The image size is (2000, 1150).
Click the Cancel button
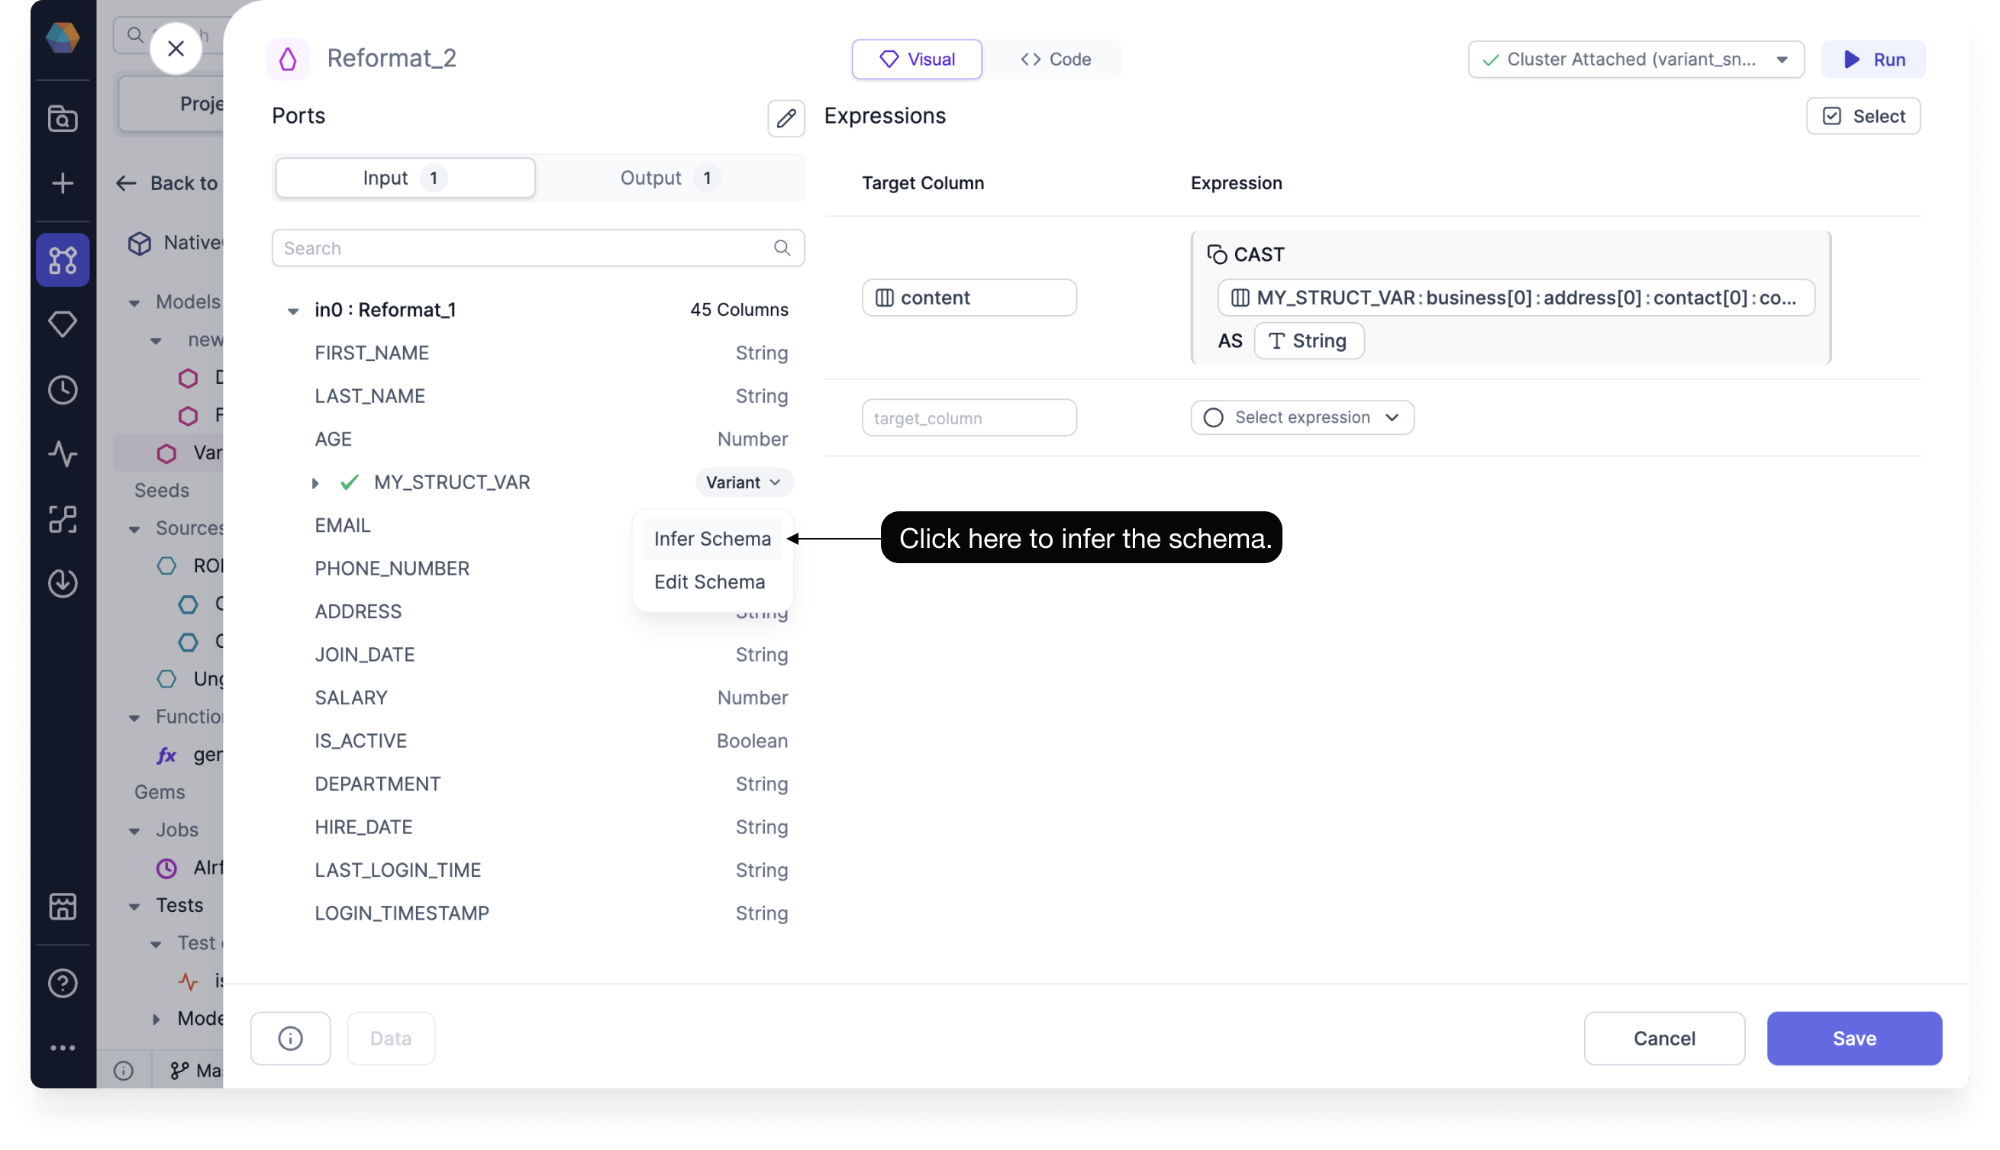tap(1663, 1038)
